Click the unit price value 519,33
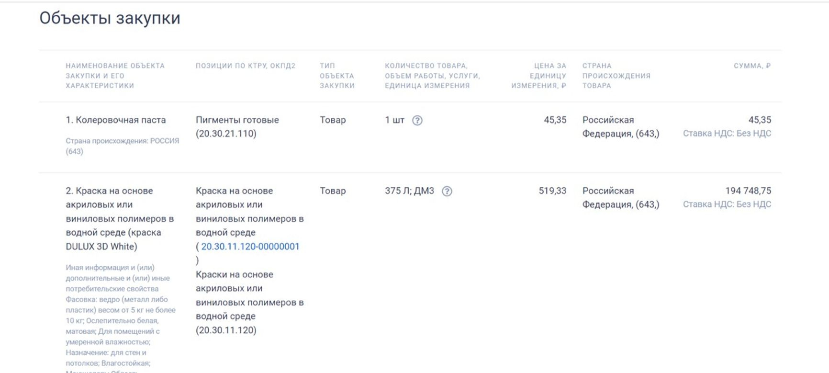The height and width of the screenshot is (373, 829). point(552,191)
